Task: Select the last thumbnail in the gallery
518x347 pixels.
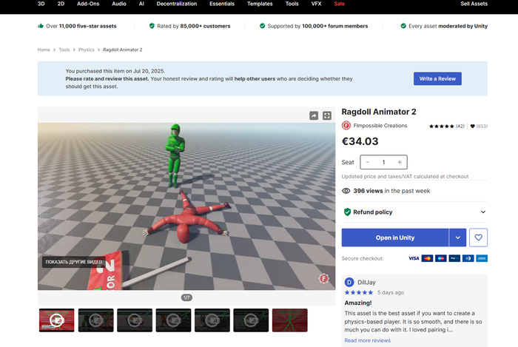Action: click(289, 320)
